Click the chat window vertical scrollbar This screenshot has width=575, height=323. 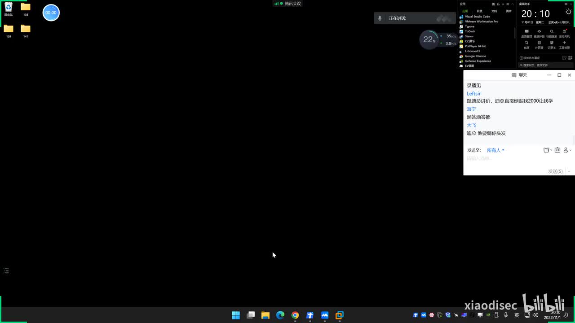(573, 140)
